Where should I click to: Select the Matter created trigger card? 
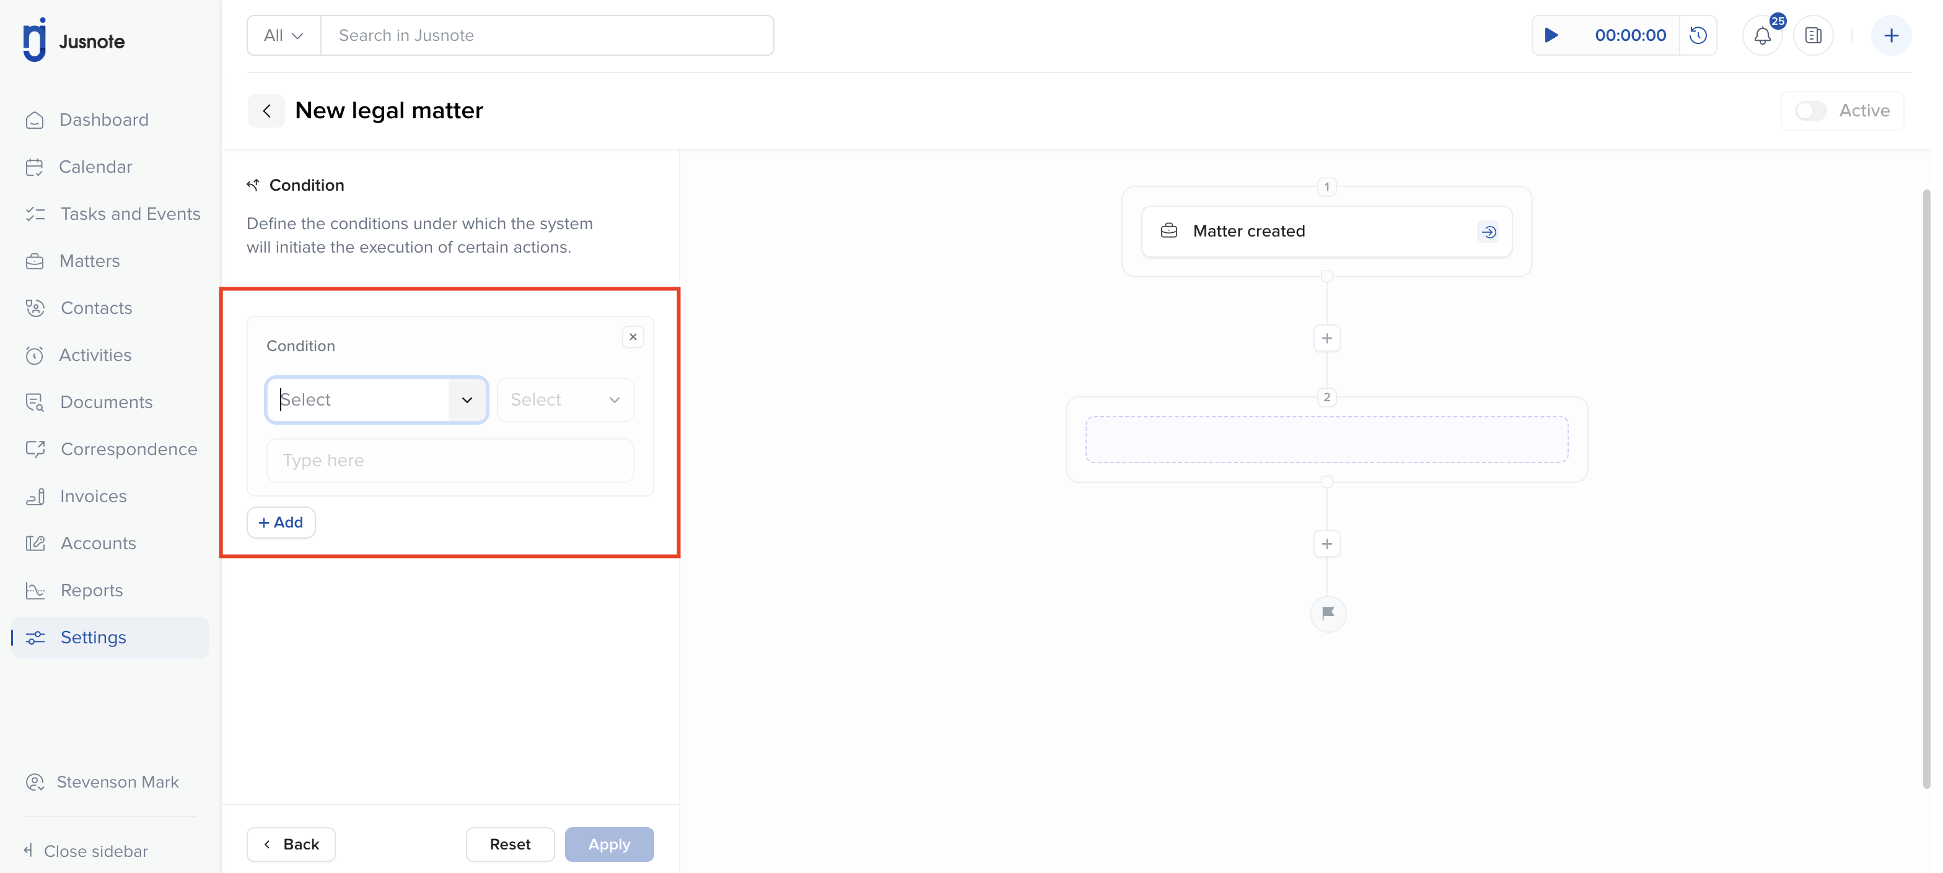[1326, 232]
